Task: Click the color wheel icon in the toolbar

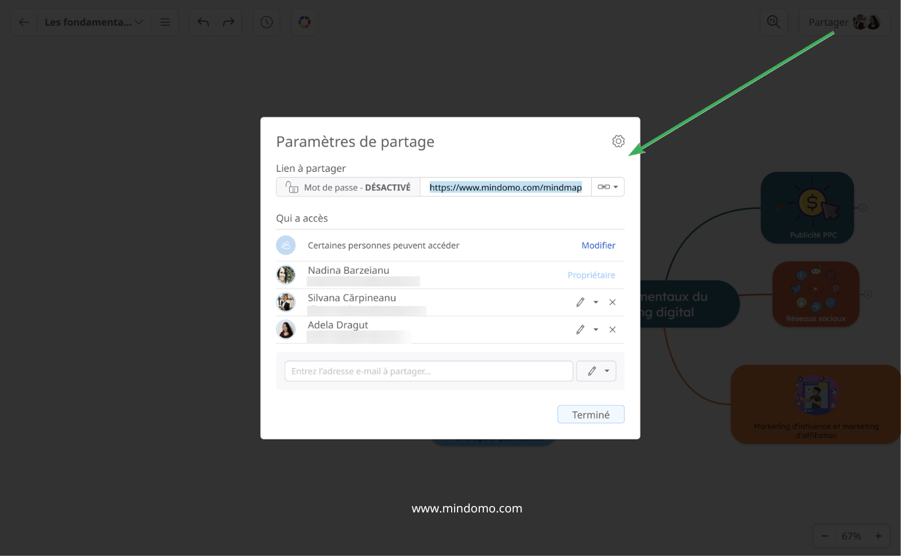Action: (x=304, y=22)
